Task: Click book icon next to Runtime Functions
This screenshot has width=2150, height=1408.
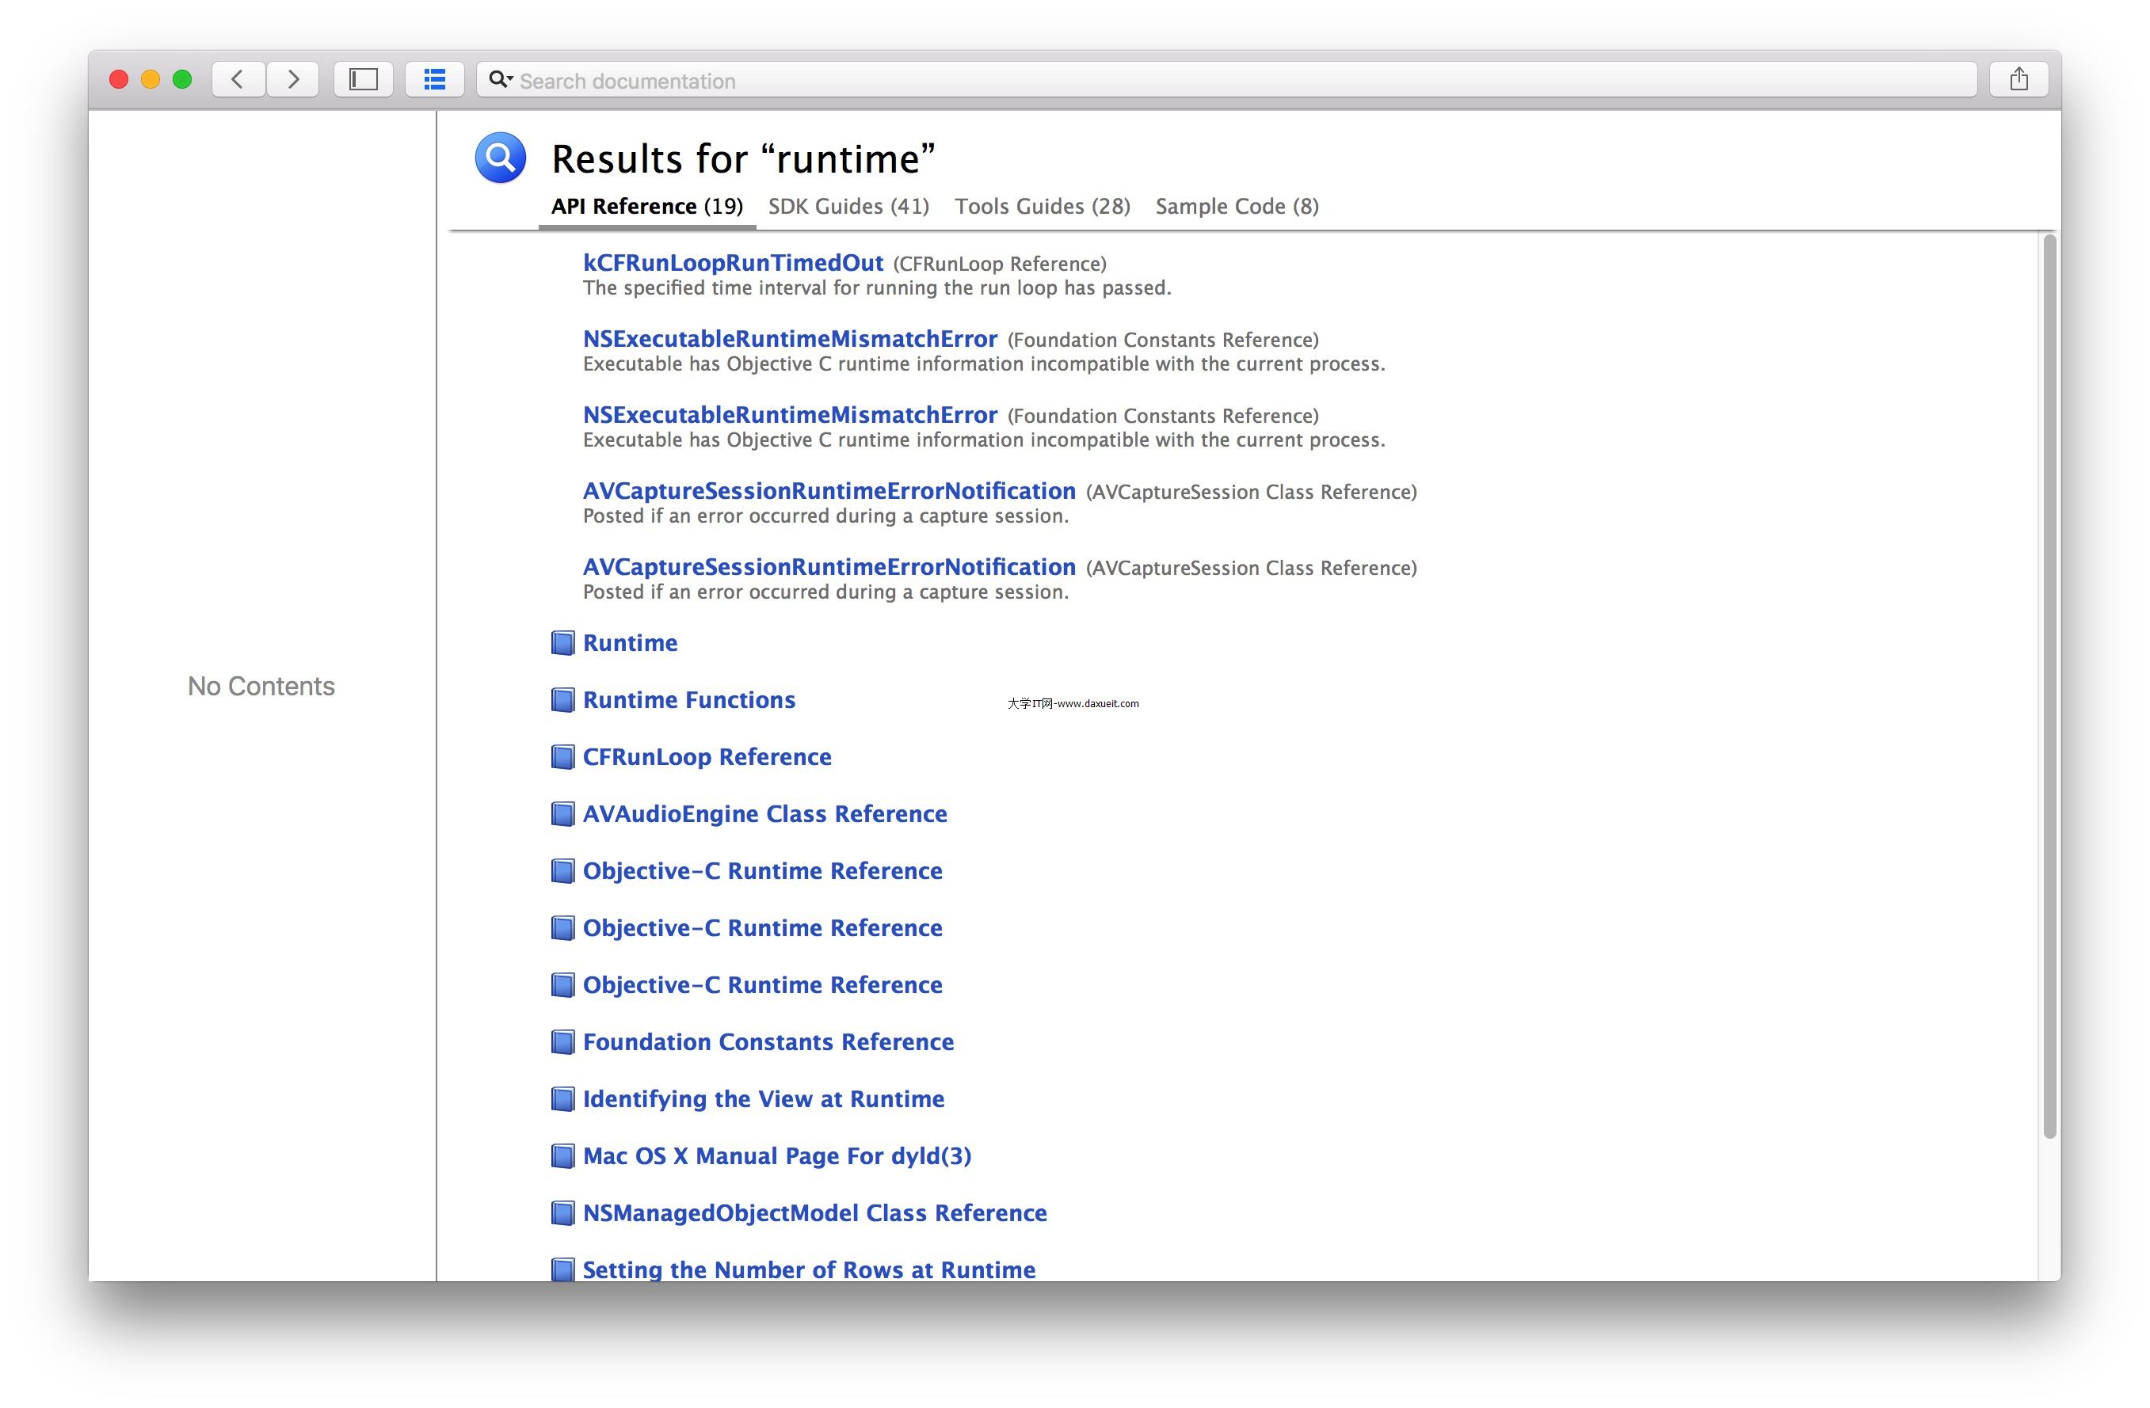Action: click(562, 700)
